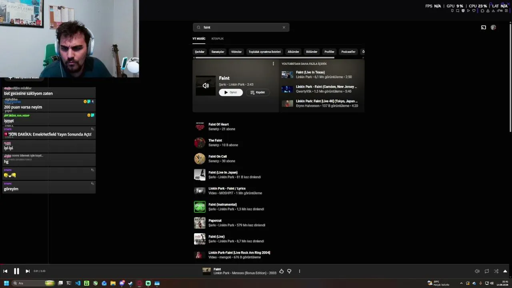Open the taskbar weather widget

pyautogui.click(x=438, y=283)
